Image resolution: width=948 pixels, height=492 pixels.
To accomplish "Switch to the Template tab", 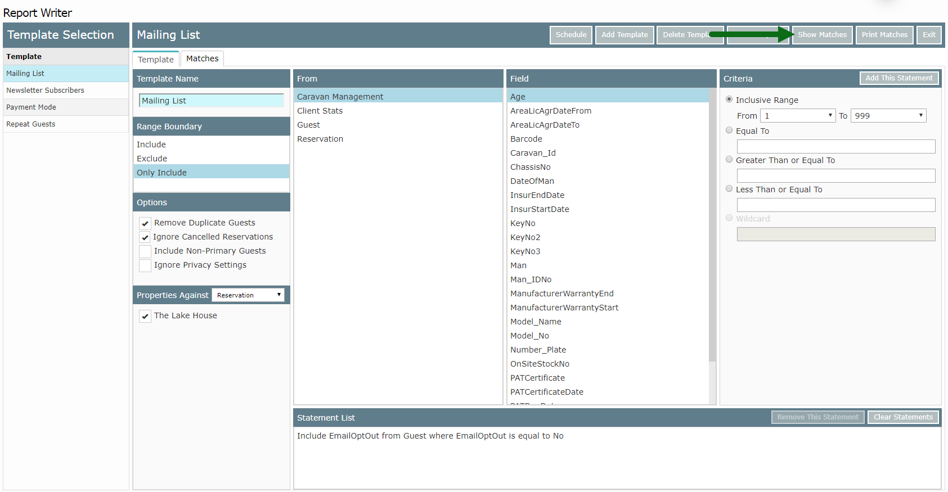I will (156, 59).
